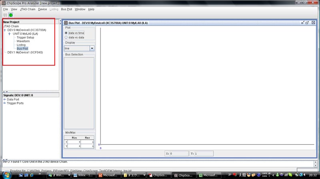320x179 pixels.
Task: Click the taskbar clock showing 20:32
Action: point(312,175)
